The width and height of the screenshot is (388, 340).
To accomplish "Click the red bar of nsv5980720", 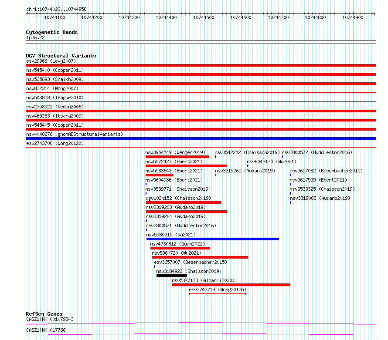I will (200, 257).
